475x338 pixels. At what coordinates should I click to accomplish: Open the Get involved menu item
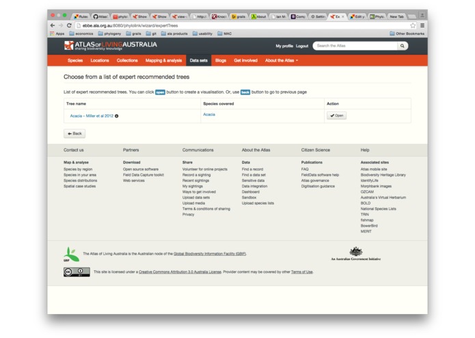coord(245,61)
